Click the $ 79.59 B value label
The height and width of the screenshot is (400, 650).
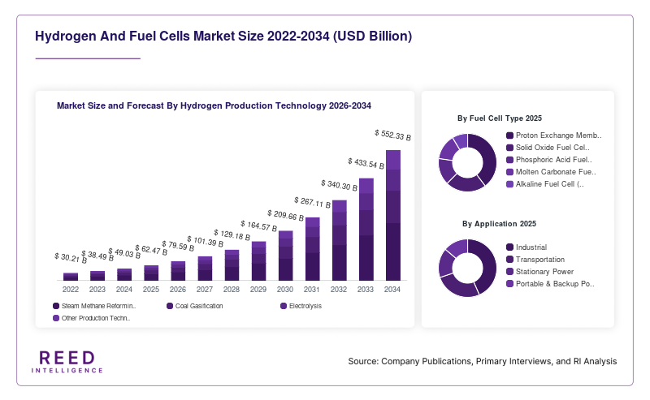178,246
